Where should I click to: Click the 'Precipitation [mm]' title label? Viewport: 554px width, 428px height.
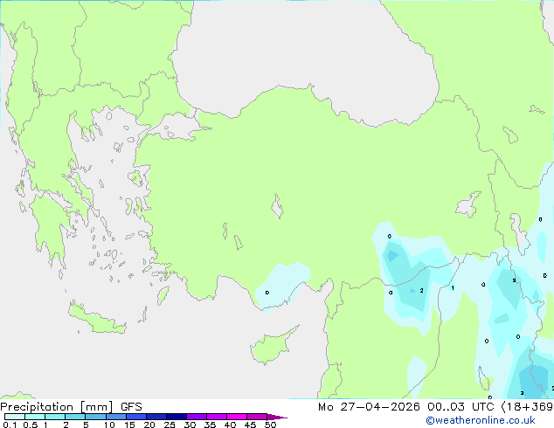coord(57,407)
